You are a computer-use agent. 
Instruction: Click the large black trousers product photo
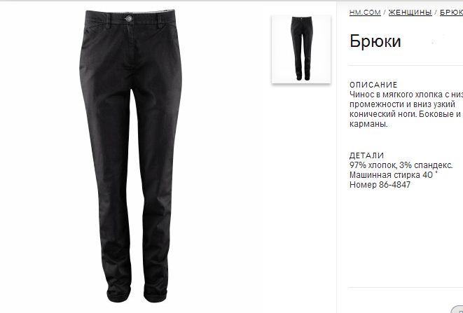click(x=130, y=156)
